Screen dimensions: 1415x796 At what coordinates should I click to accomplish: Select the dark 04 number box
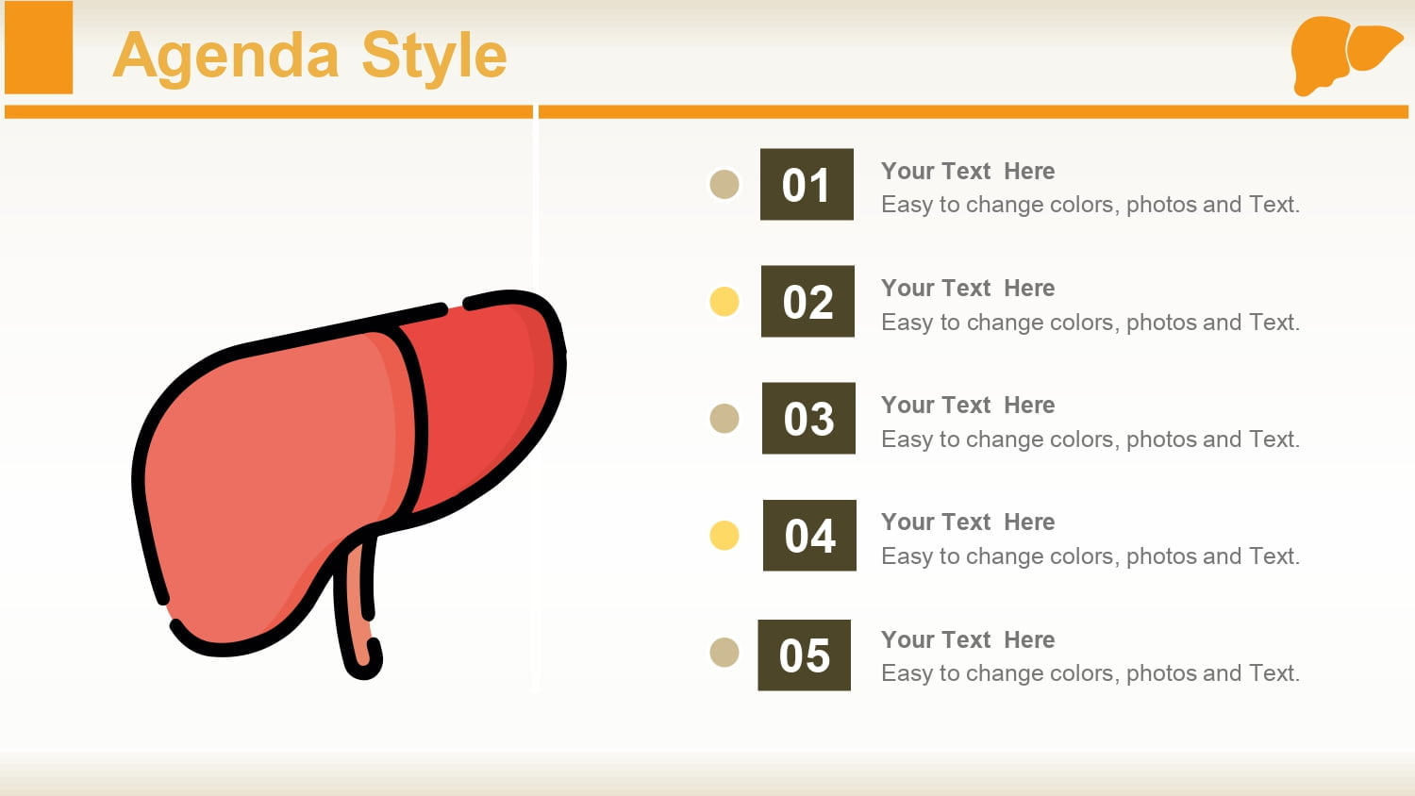tap(809, 535)
